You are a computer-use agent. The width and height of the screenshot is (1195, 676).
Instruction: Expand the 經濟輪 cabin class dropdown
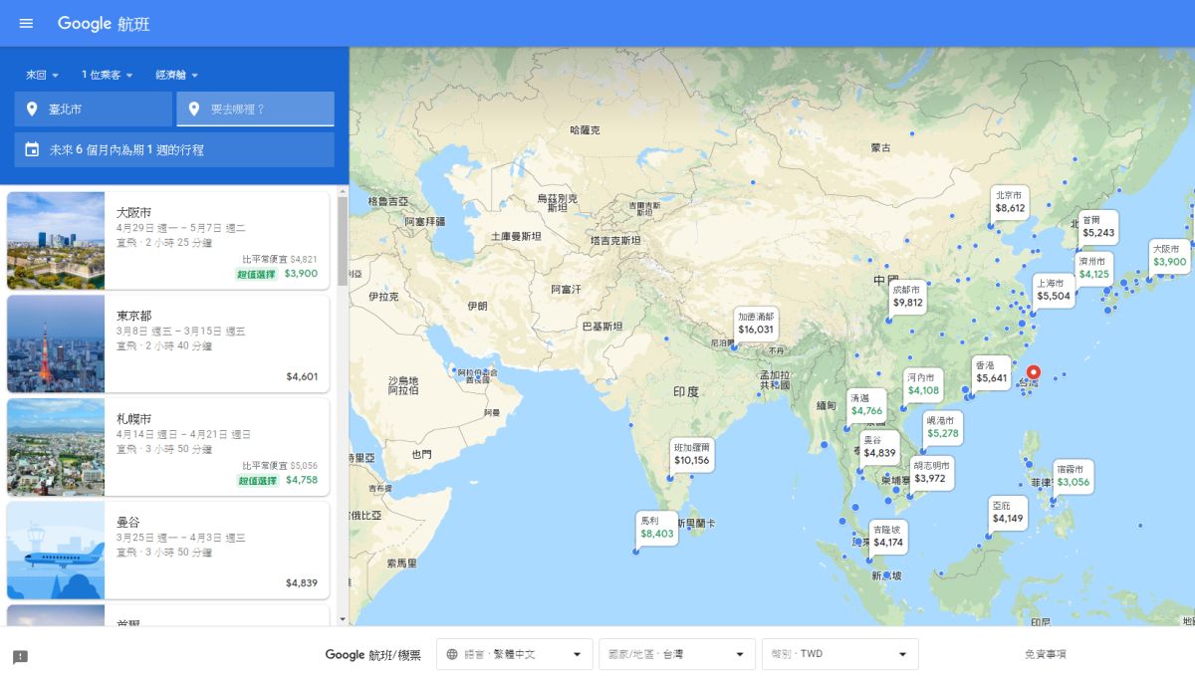[176, 75]
